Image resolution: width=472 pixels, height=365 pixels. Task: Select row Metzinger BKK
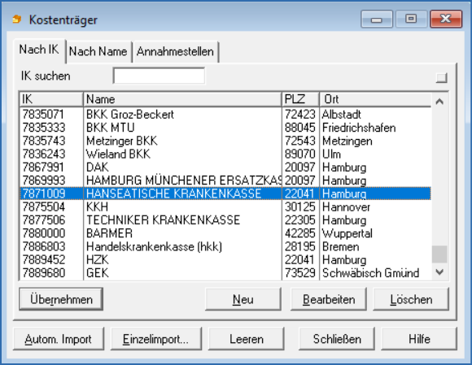(x=225, y=141)
